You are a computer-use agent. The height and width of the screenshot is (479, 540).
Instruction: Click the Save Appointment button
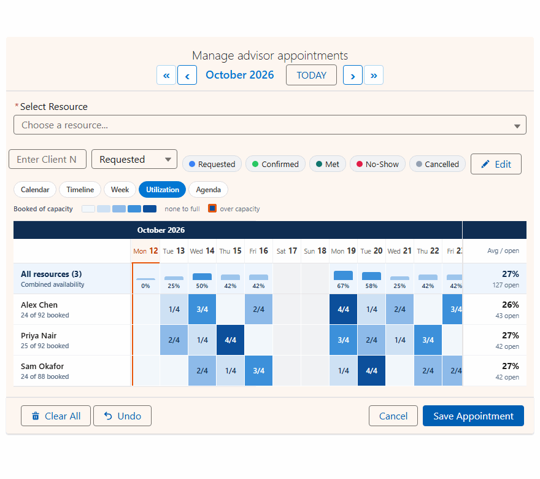pyautogui.click(x=473, y=416)
